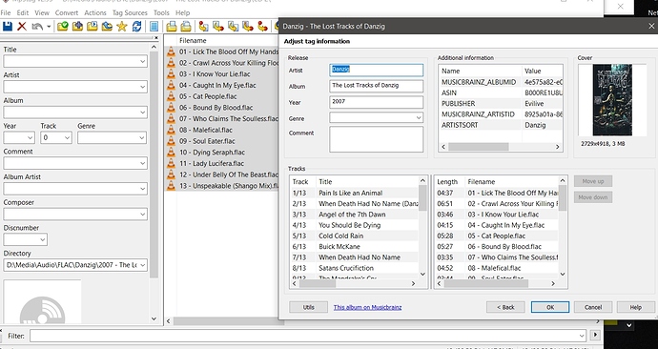Click VLC cone icon for 03 - I Know Your Lie.flac
Viewport: 658px width, 349px height.
click(171, 73)
